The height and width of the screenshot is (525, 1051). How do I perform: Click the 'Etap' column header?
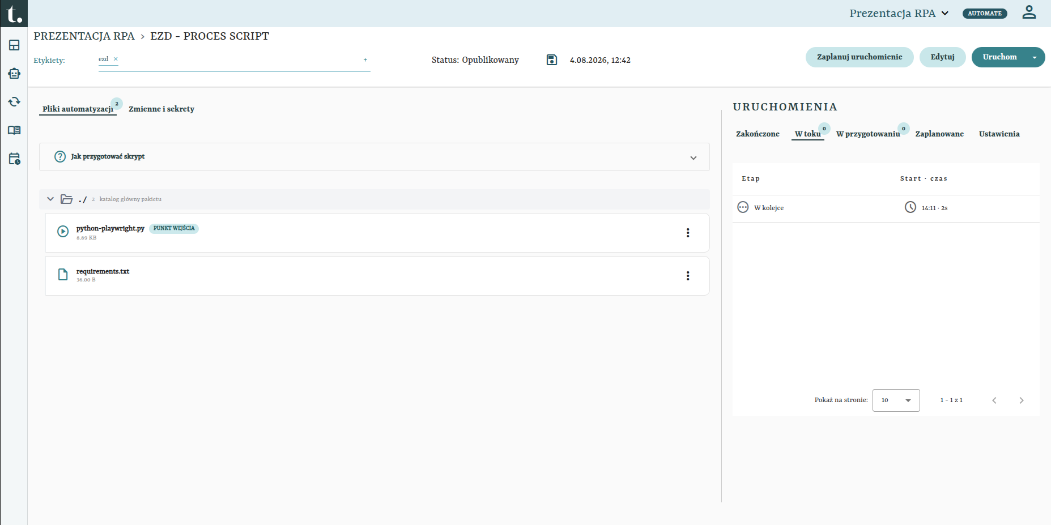click(x=751, y=178)
